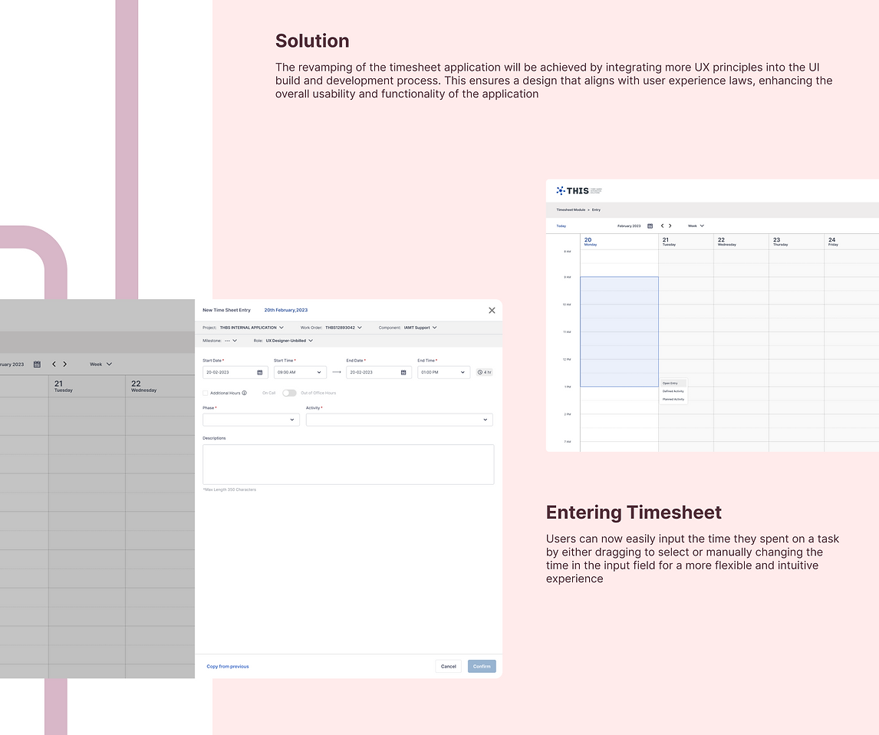
Task: Select Defined Activity in the context menu
Action: (x=673, y=391)
